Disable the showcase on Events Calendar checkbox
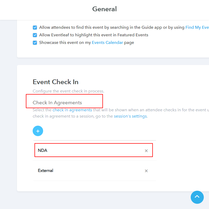This screenshot has width=209, height=209. pyautogui.click(x=35, y=43)
